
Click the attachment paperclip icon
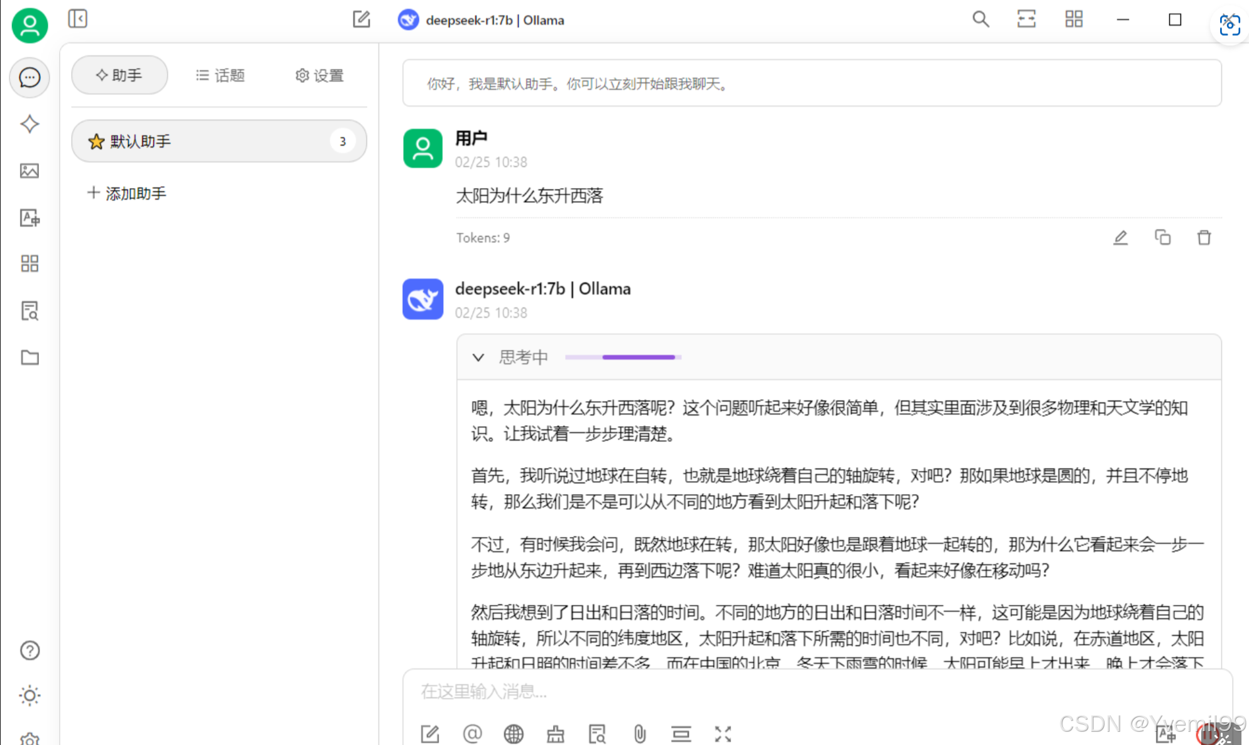click(639, 734)
